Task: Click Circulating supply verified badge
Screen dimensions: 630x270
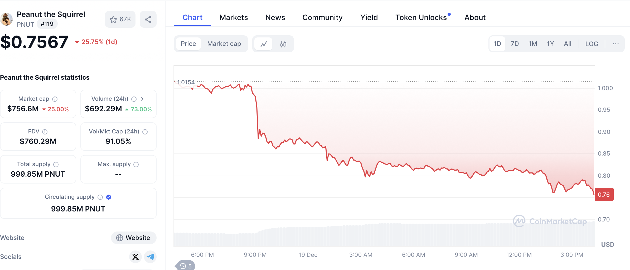Action: point(109,197)
